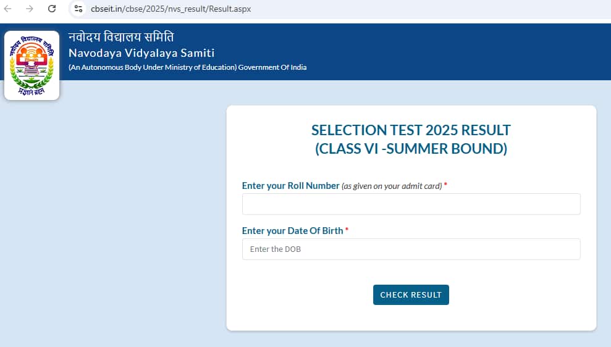Image resolution: width=611 pixels, height=347 pixels.
Task: Click the red asterisk after Date Of Birth
Action: [x=347, y=230]
